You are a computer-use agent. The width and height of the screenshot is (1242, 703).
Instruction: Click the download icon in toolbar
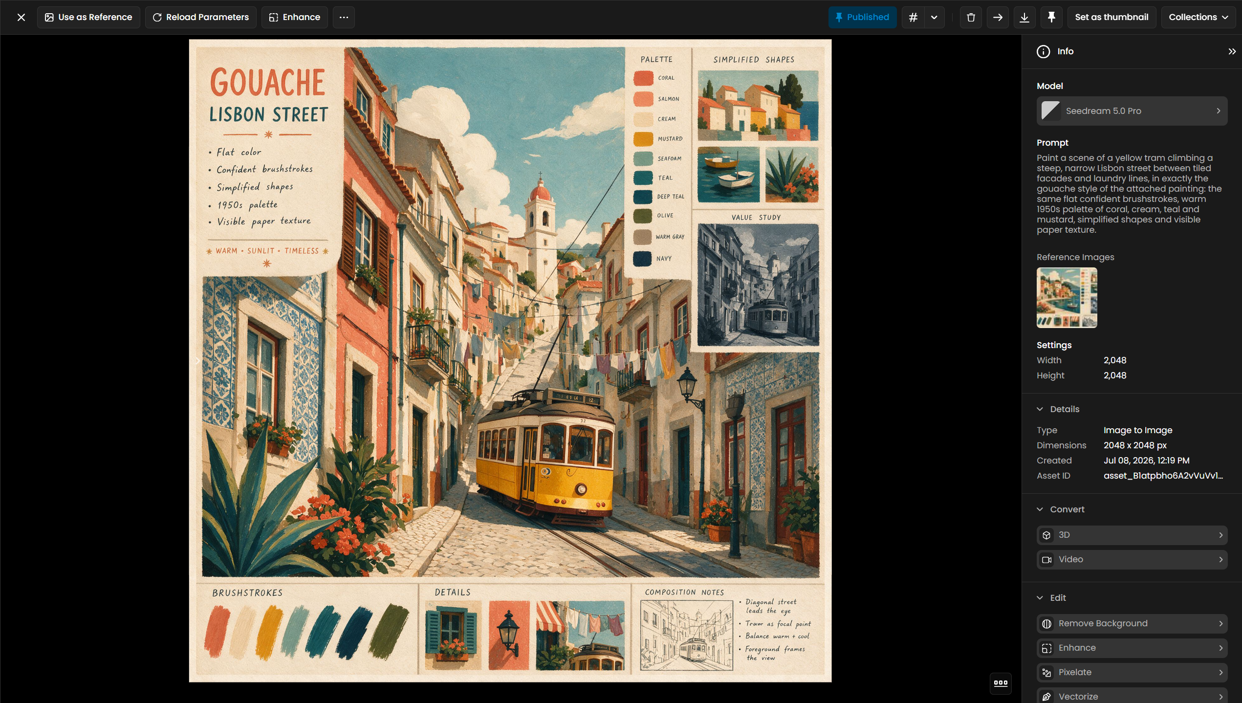pos(1024,17)
